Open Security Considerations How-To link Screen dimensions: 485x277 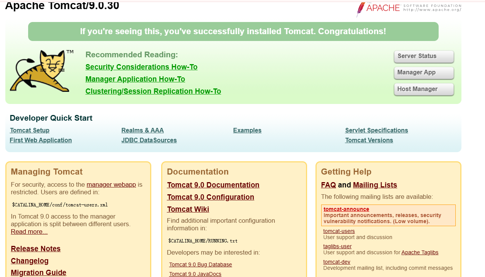coord(141,67)
